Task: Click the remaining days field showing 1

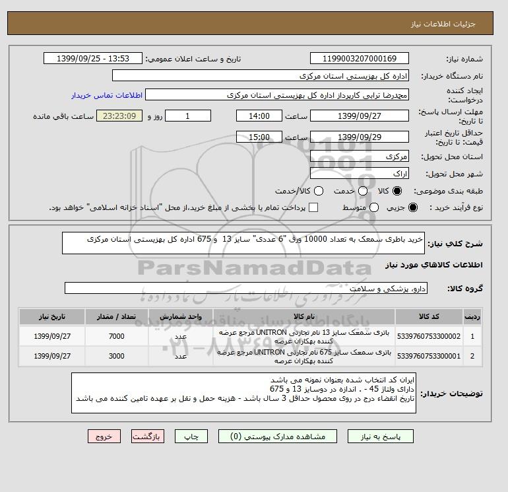Action: click(x=188, y=116)
